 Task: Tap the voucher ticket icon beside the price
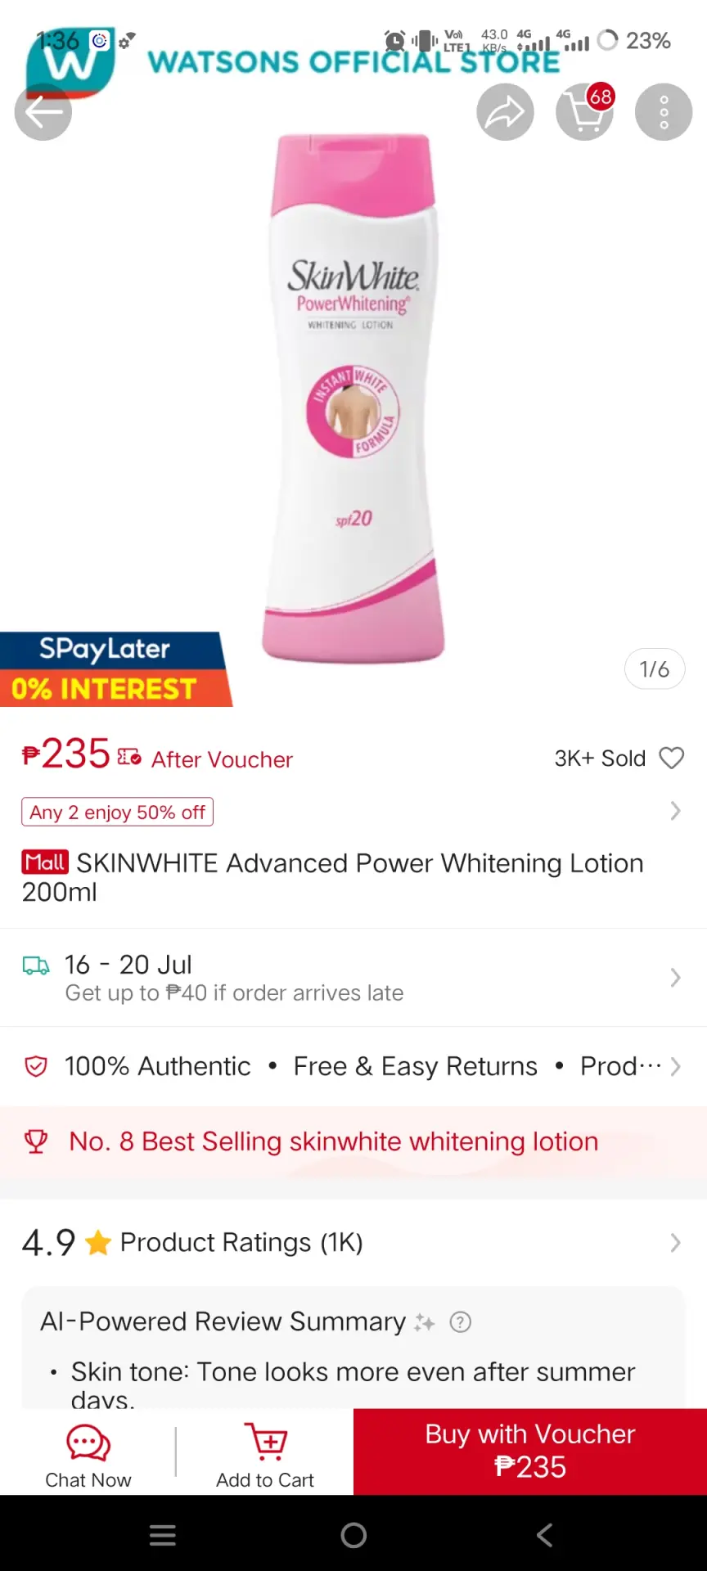click(x=129, y=757)
